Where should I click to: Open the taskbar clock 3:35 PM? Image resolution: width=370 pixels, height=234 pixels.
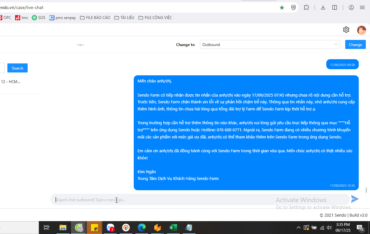click(x=343, y=227)
